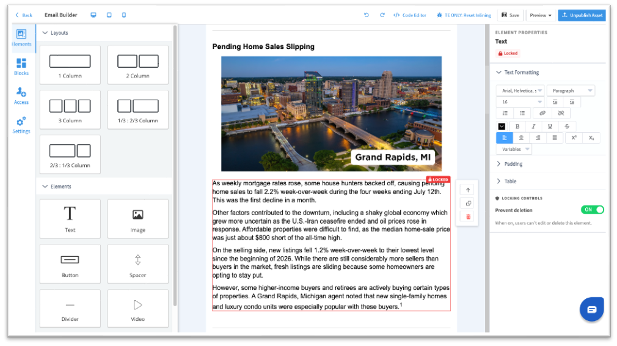Screen dimensions: 617x346
Task: Move the locked text element up
Action: click(x=468, y=190)
